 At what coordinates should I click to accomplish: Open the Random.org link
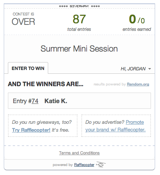[138, 84]
